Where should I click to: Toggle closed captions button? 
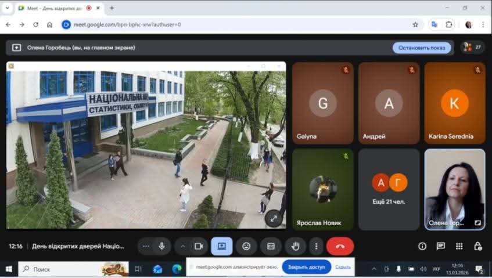(271, 246)
